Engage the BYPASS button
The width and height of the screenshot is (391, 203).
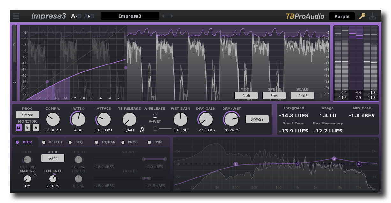[257, 119]
